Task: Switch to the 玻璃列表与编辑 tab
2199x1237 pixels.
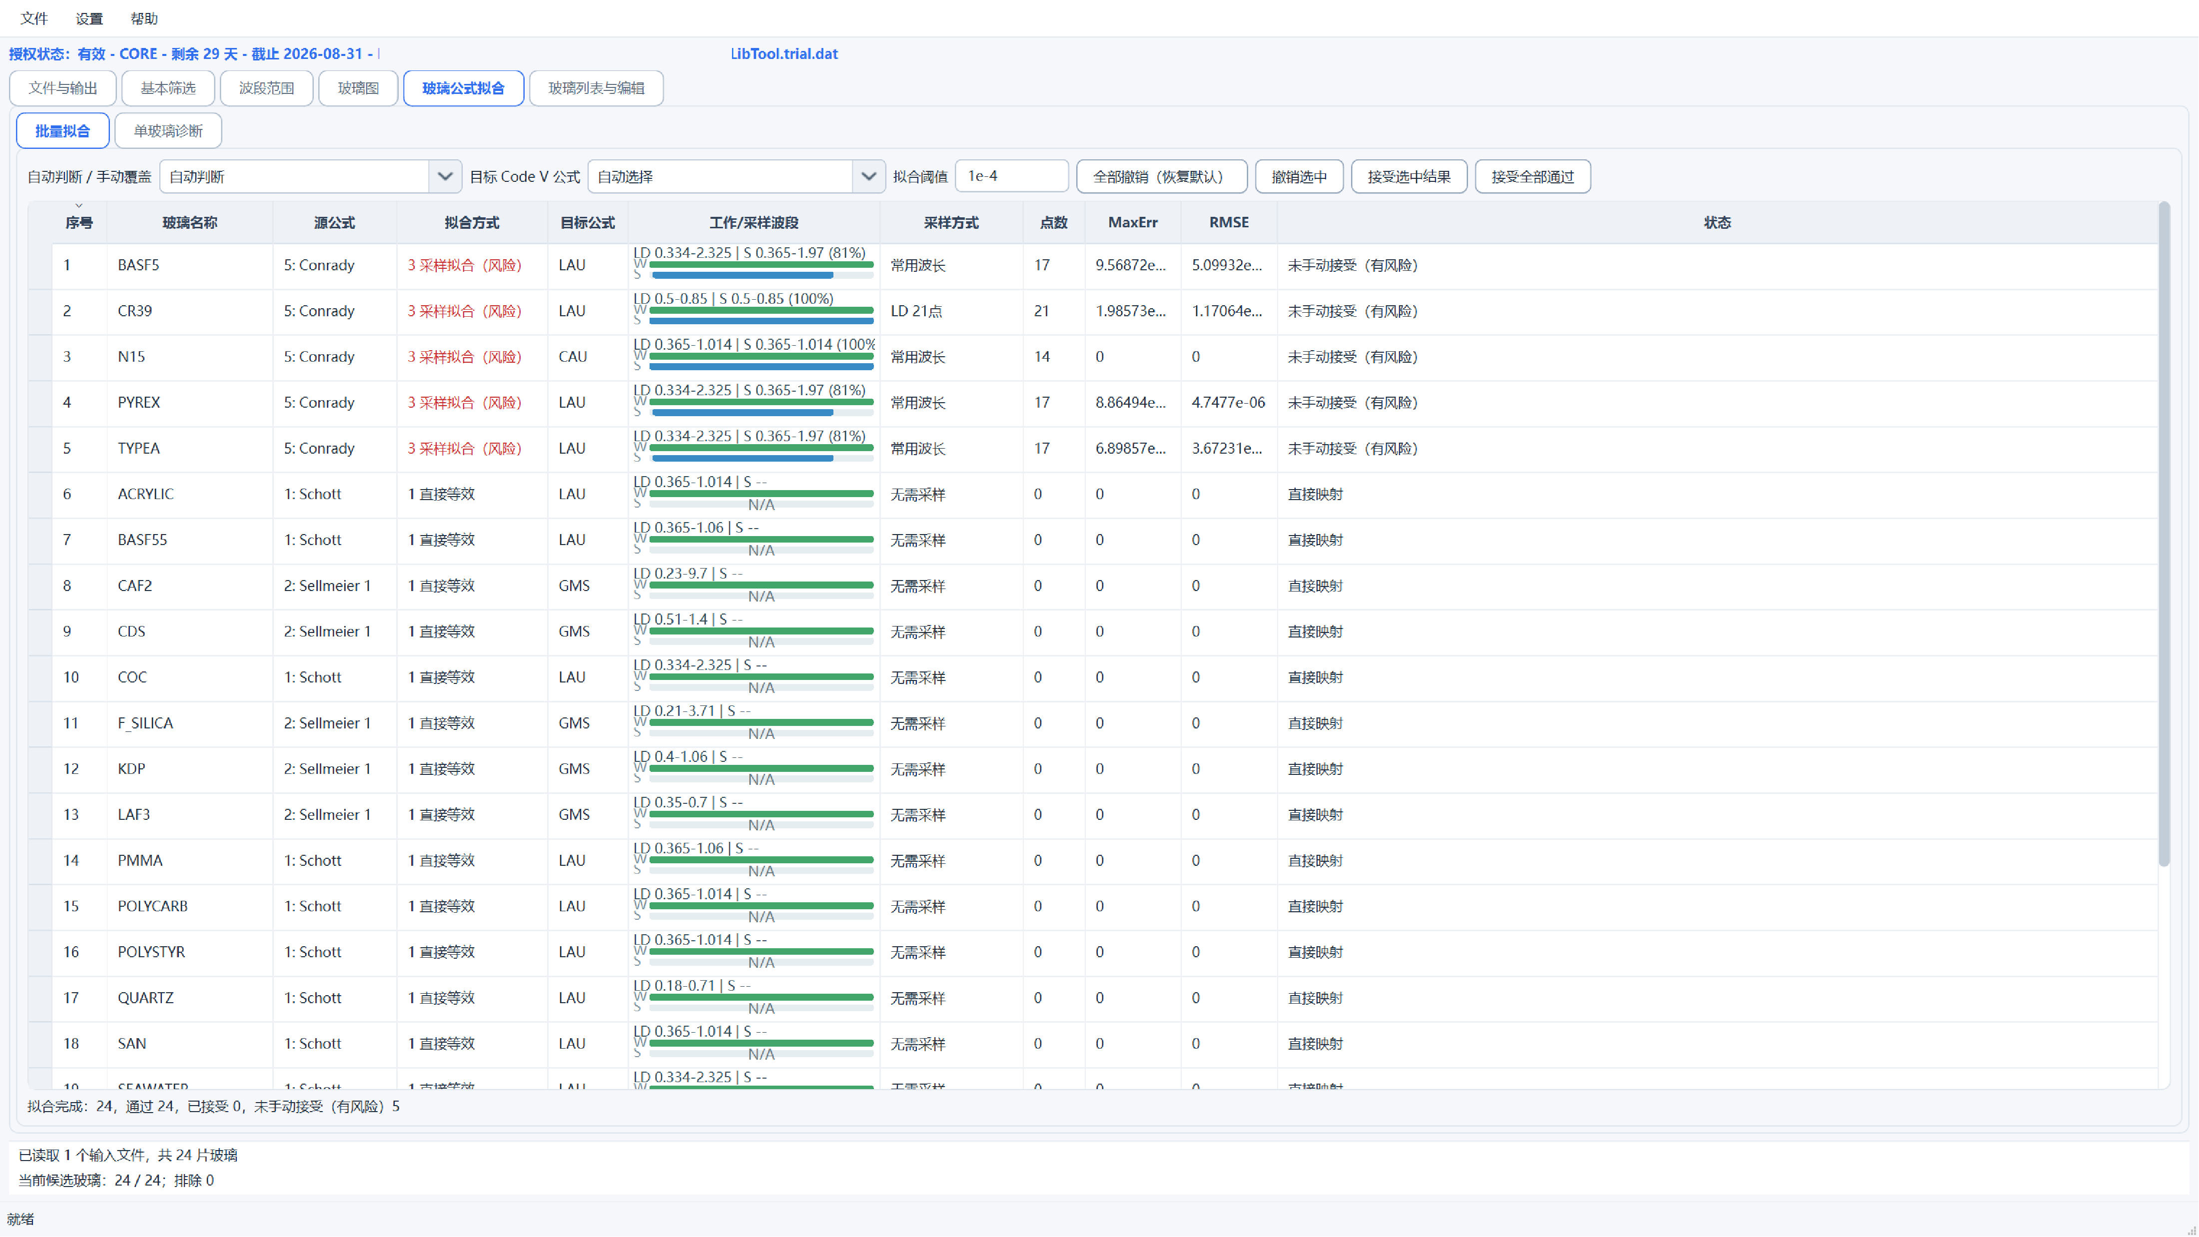Action: [597, 88]
